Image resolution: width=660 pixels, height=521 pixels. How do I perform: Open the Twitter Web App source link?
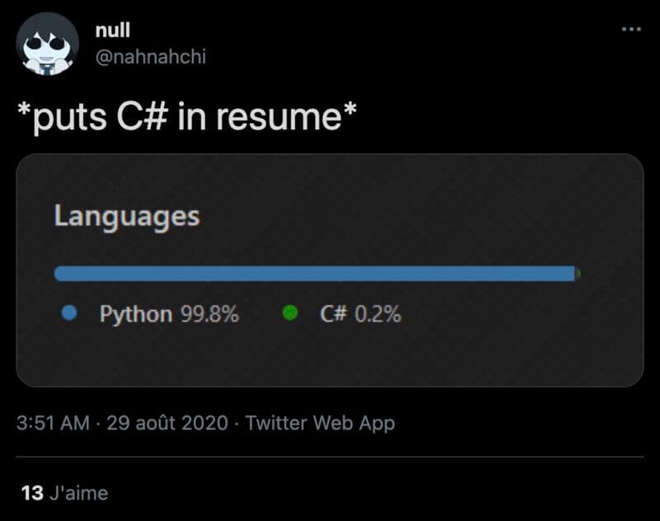click(320, 423)
